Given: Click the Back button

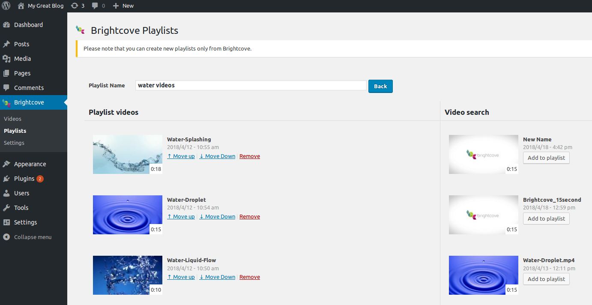Looking at the screenshot, I should [380, 86].
